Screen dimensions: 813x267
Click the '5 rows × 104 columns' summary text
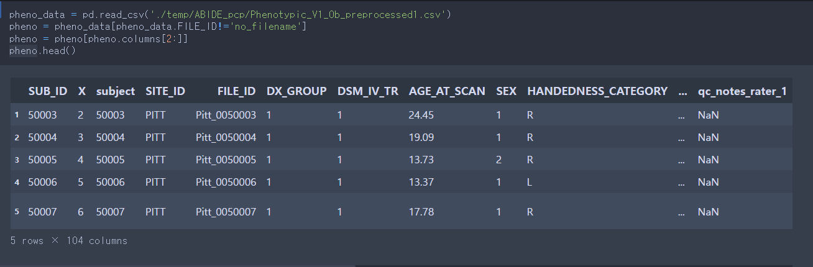click(x=69, y=241)
